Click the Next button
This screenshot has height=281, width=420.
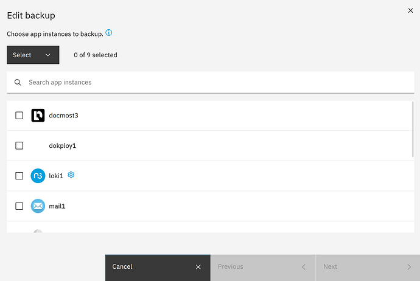pos(367,267)
